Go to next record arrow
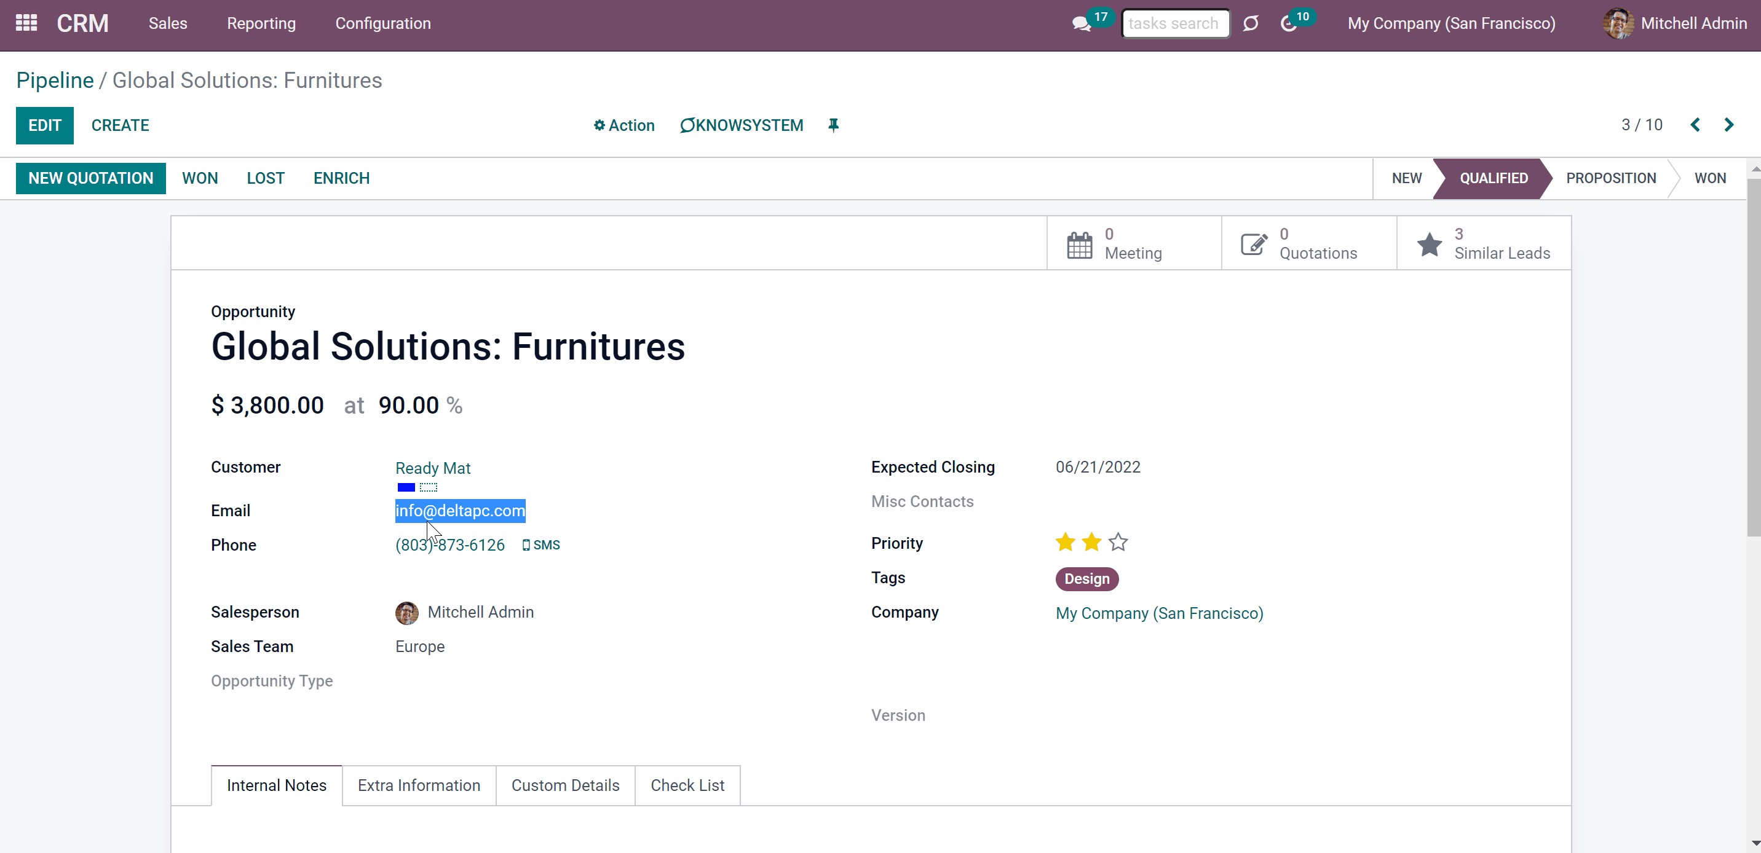The image size is (1761, 853). (1729, 124)
